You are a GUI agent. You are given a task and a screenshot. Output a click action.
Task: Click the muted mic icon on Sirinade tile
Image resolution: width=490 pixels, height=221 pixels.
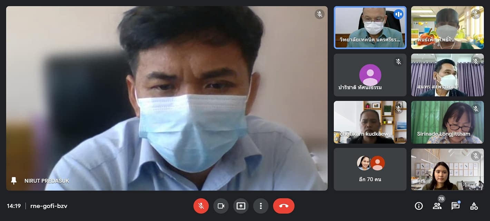point(476,109)
